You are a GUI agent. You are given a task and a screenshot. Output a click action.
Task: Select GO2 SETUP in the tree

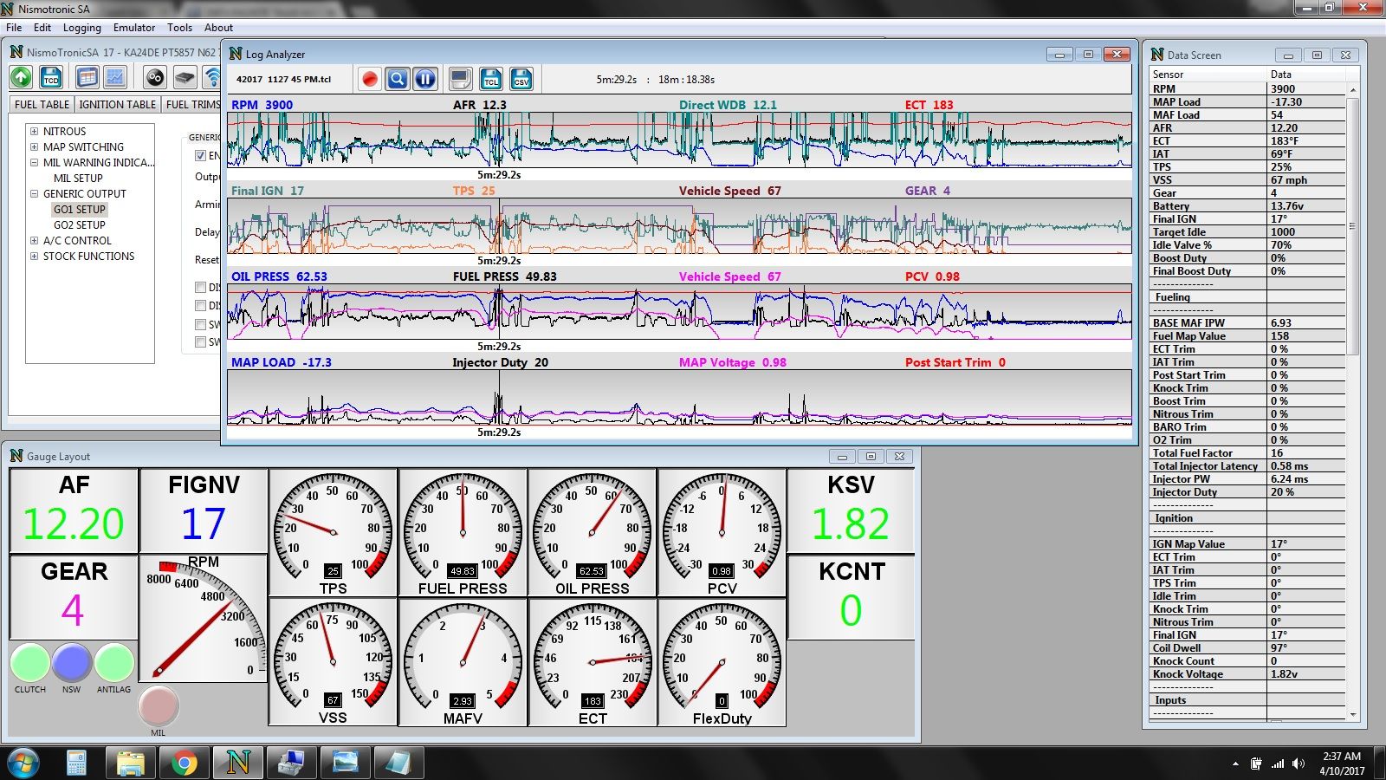[x=80, y=225]
